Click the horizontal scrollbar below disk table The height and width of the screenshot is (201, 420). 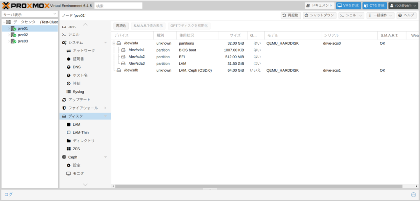(259, 186)
